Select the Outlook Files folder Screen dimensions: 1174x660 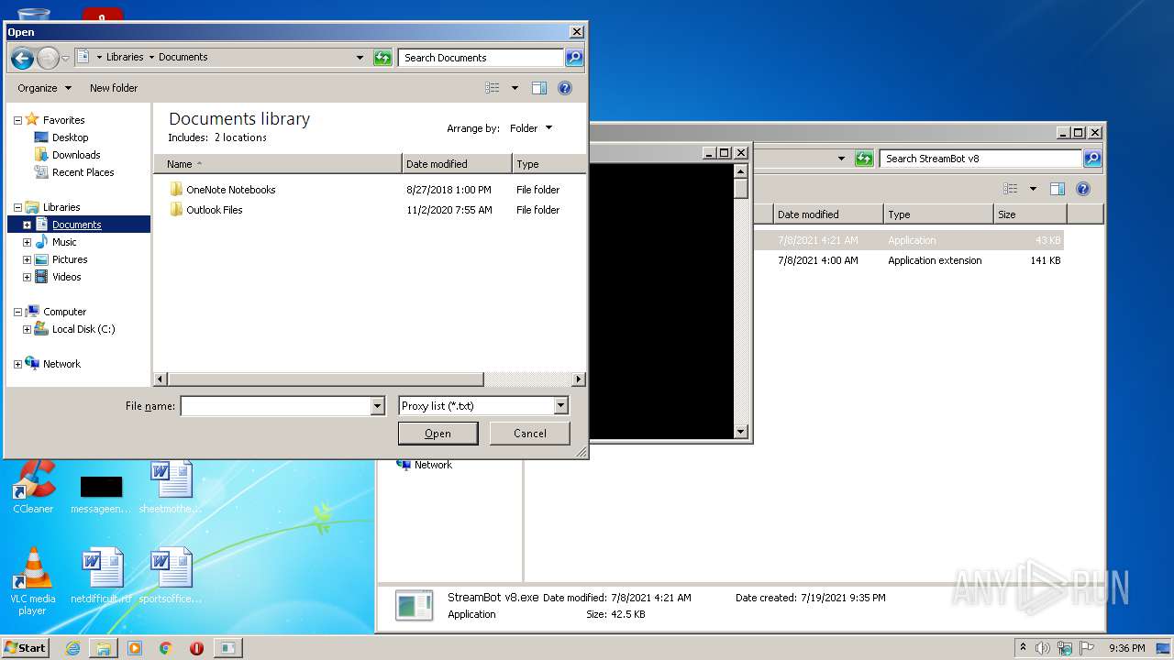214,210
